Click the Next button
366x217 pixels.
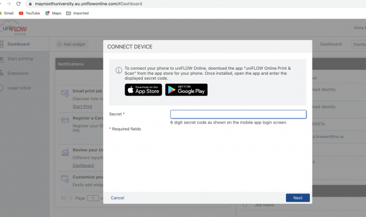[298, 198]
